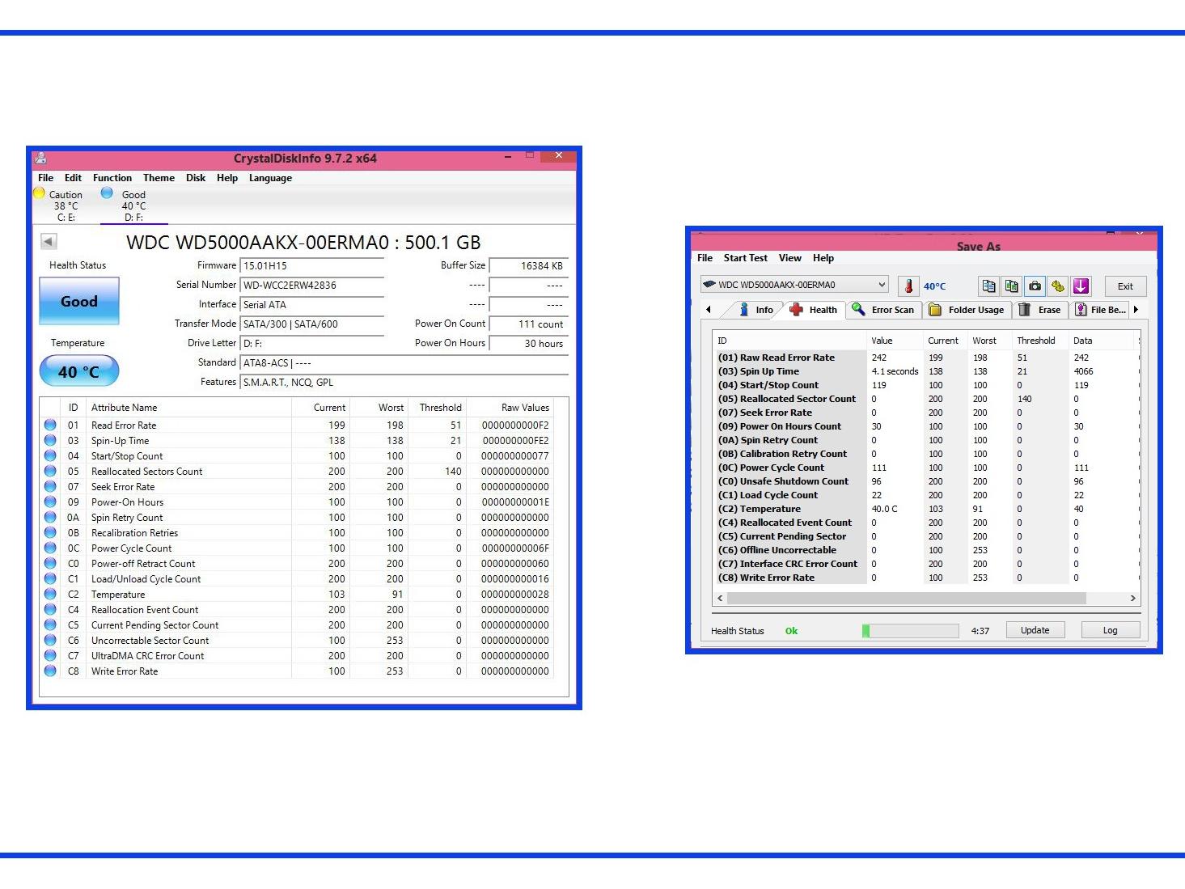This screenshot has width=1185, height=889.
Task: Click the Attribute Name column header
Action: tap(124, 408)
